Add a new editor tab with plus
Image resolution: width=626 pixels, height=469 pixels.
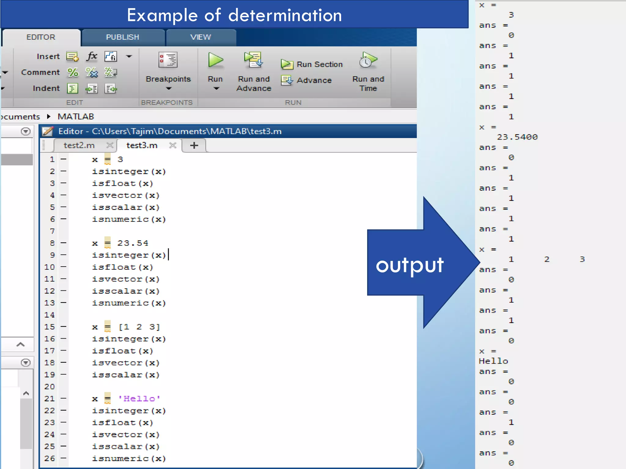click(x=194, y=145)
